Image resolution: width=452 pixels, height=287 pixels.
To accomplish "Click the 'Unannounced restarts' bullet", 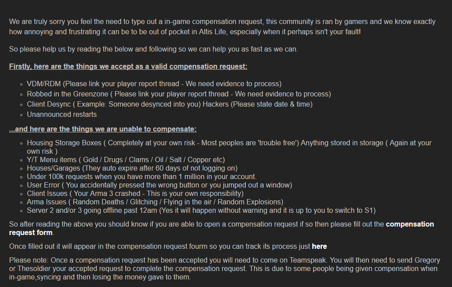I will point(62,114).
